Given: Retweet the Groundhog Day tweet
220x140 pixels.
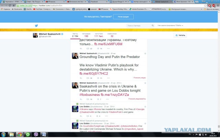Looking at the screenshot, I should pos(88,78).
